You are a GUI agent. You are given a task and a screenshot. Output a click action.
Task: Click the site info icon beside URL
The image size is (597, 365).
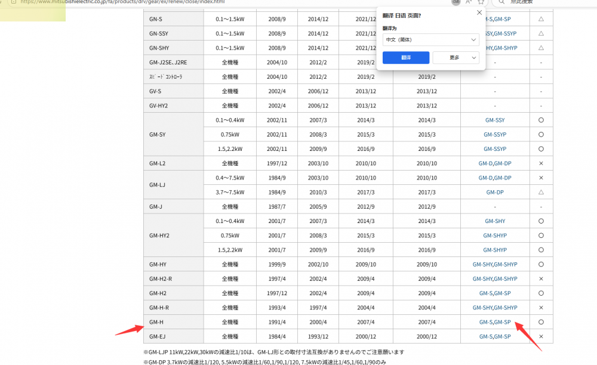coord(13,2)
